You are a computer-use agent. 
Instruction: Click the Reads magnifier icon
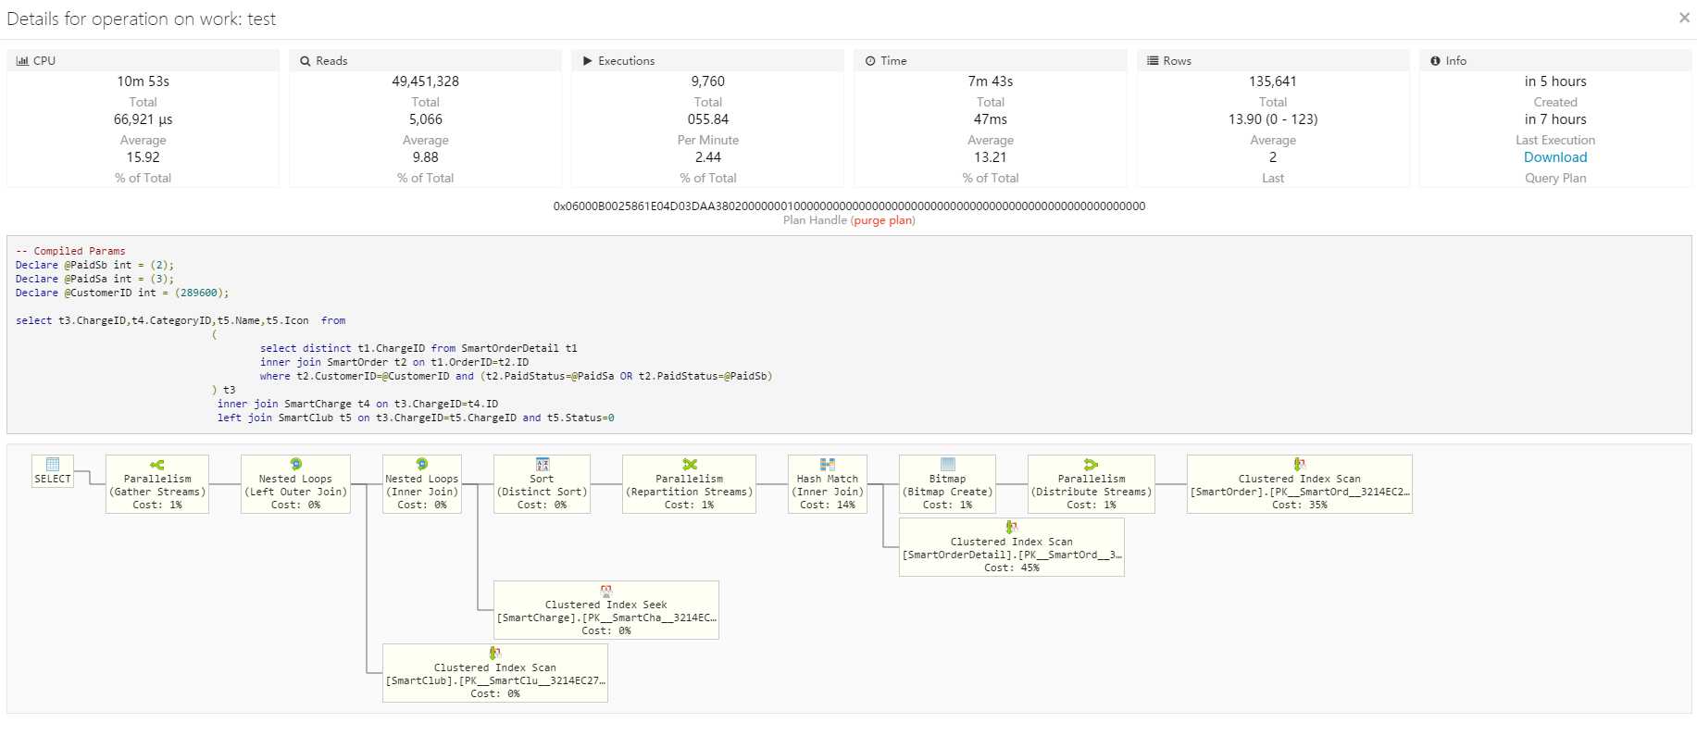click(306, 60)
